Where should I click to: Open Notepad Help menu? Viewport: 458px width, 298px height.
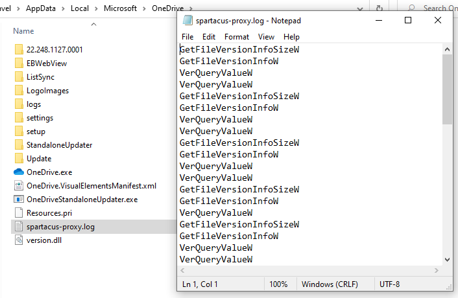[x=291, y=37]
